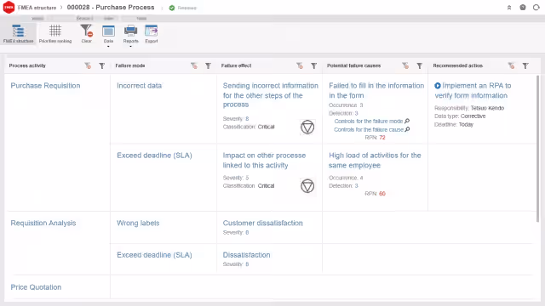Clear the Recommended action column filter

[511, 65]
